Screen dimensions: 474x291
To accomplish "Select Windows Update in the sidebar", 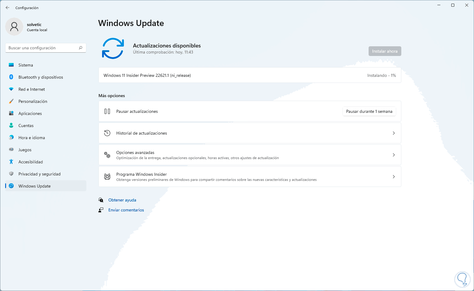I will coord(46,186).
